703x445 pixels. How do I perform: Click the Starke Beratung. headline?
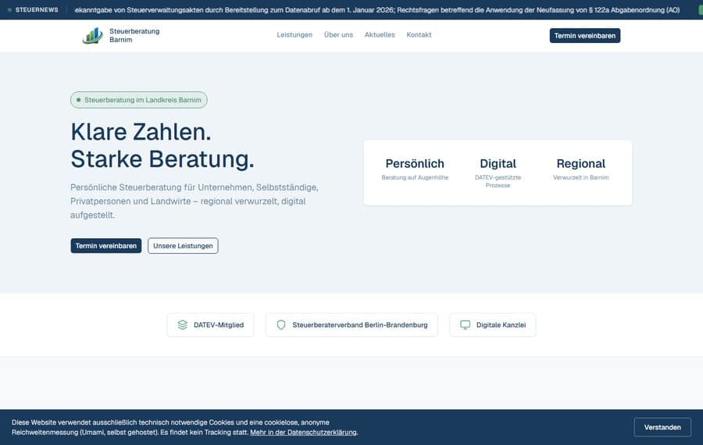click(x=162, y=158)
